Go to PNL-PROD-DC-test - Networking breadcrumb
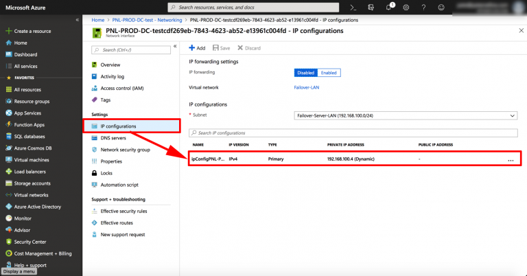This screenshot has height=276, width=527. pyautogui.click(x=147, y=20)
